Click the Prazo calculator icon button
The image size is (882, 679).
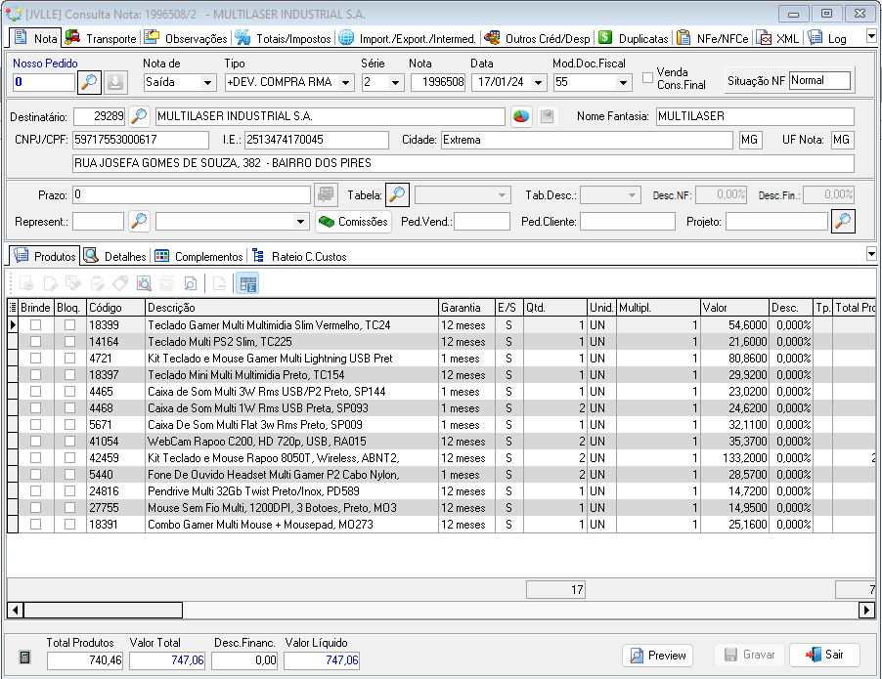click(327, 194)
